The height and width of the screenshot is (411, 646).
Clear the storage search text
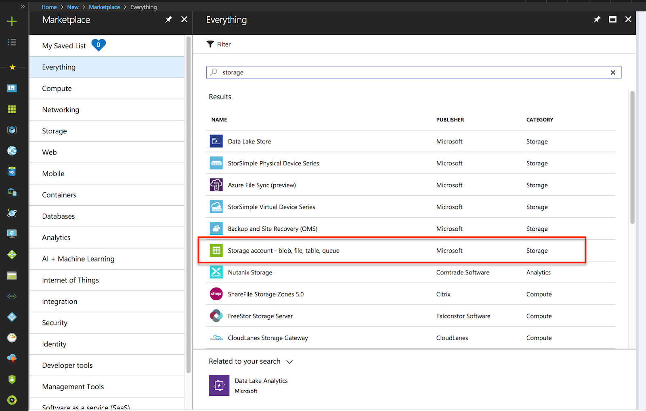click(613, 73)
